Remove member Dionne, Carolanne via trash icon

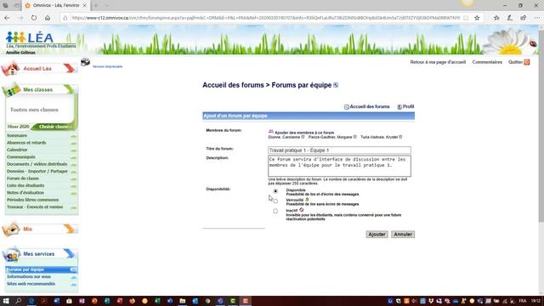pos(303,137)
